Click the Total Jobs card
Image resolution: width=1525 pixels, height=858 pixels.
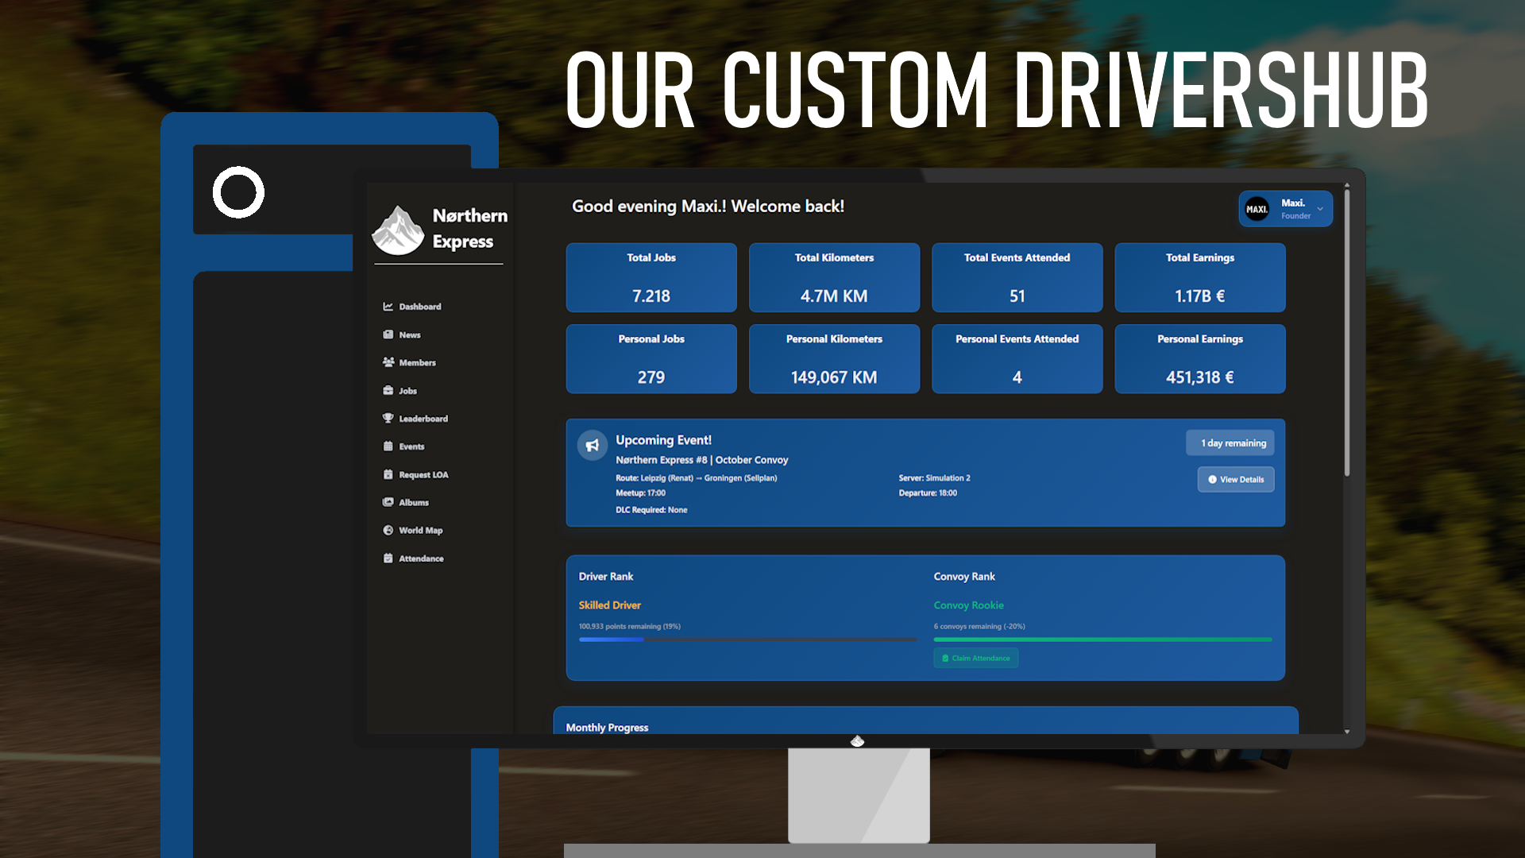(x=651, y=277)
